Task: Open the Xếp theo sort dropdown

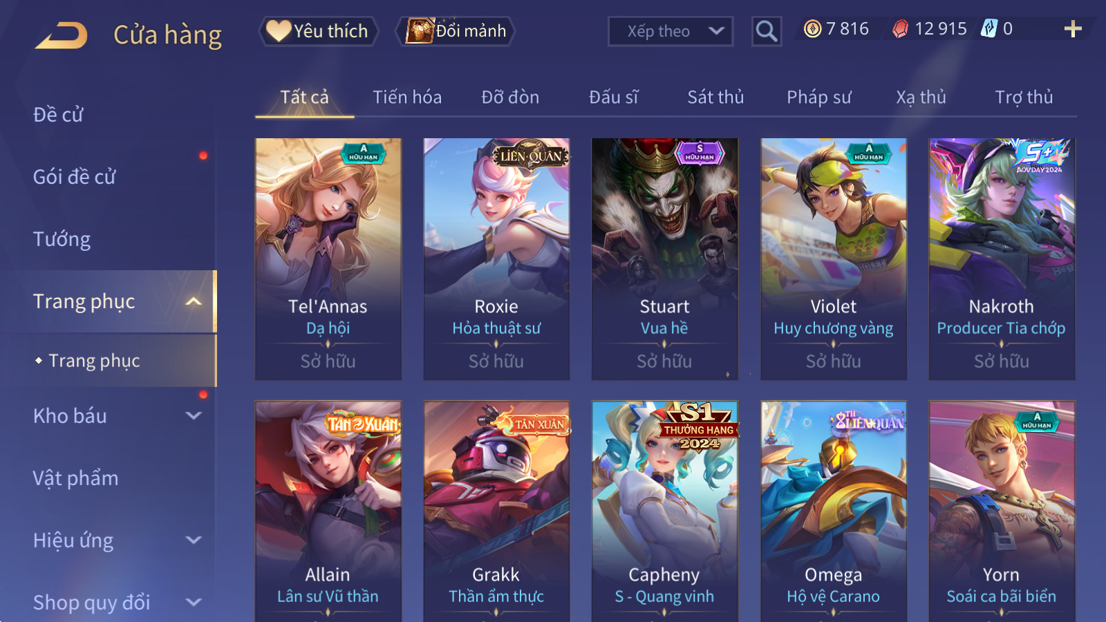Action: point(670,31)
